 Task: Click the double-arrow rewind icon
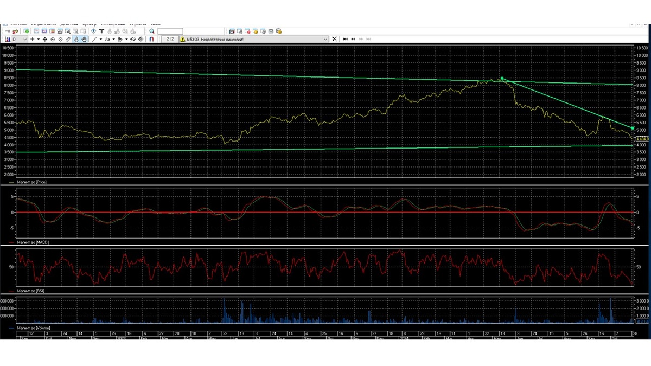353,39
